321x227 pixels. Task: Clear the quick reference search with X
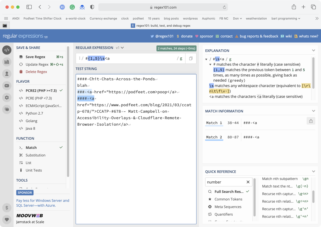coord(248,182)
